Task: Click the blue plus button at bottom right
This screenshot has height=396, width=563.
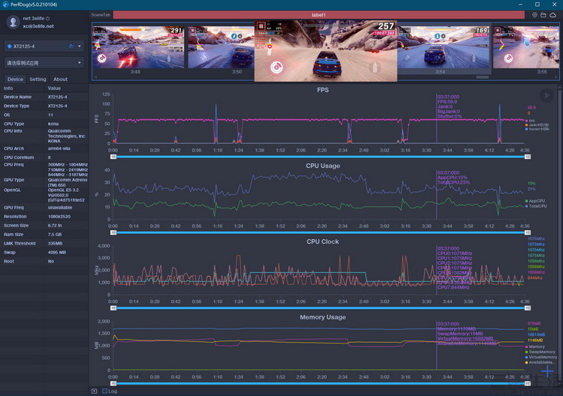Action: (x=547, y=371)
